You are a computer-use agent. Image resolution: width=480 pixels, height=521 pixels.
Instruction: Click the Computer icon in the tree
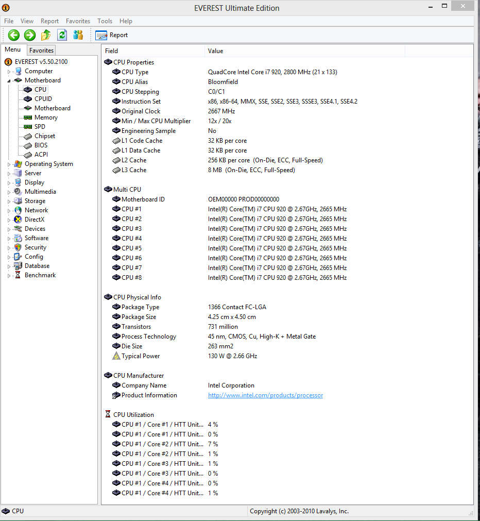(18, 71)
